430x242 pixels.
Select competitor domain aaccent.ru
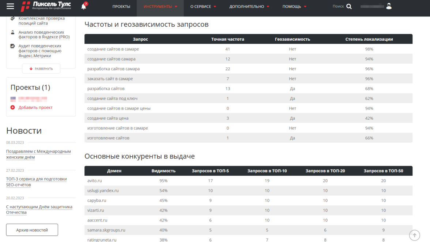point(97,220)
